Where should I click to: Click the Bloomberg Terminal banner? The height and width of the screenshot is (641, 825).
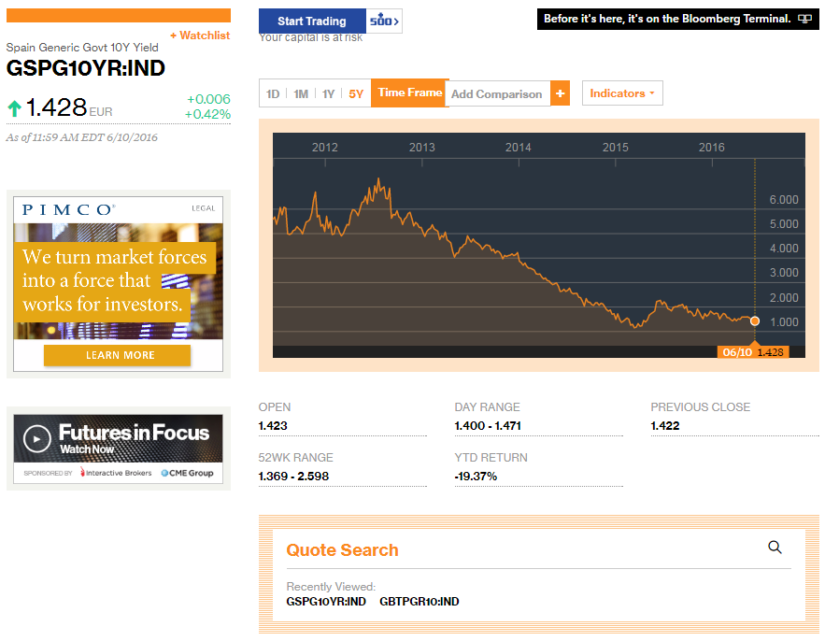point(677,19)
